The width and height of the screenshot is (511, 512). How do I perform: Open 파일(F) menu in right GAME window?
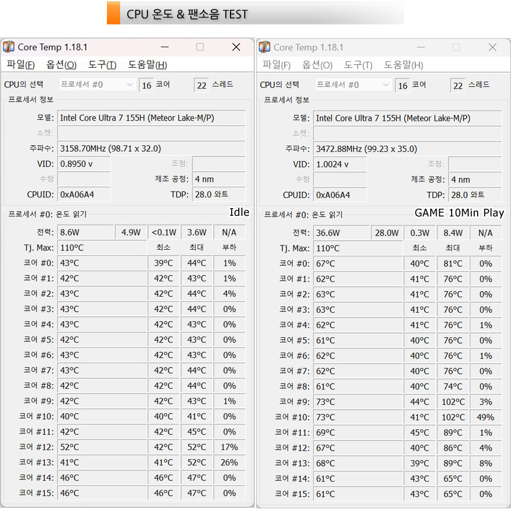[276, 65]
